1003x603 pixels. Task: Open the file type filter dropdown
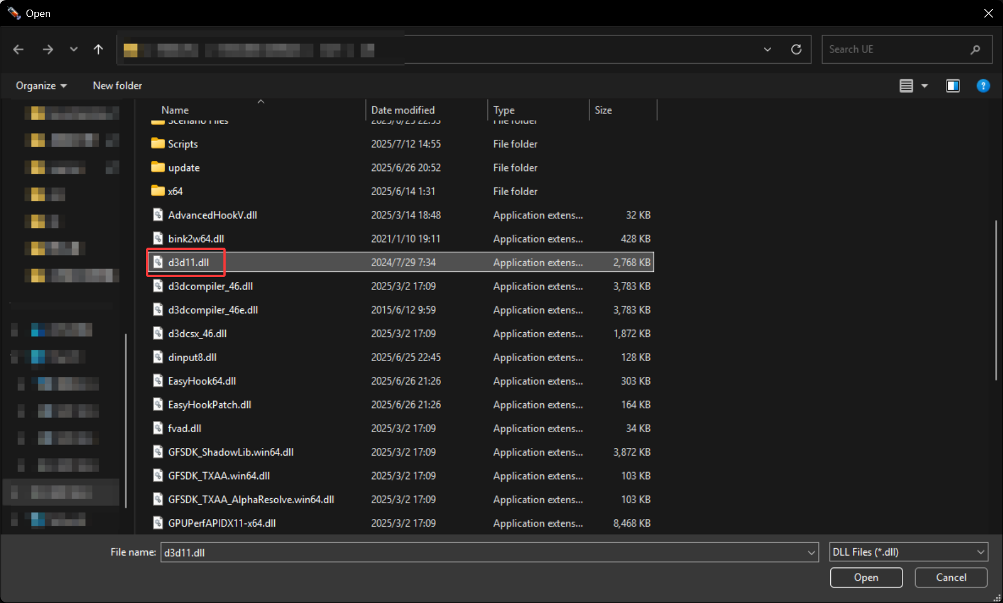tap(908, 552)
